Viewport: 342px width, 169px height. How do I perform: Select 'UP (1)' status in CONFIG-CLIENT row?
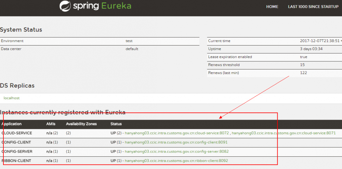[x=116, y=142]
